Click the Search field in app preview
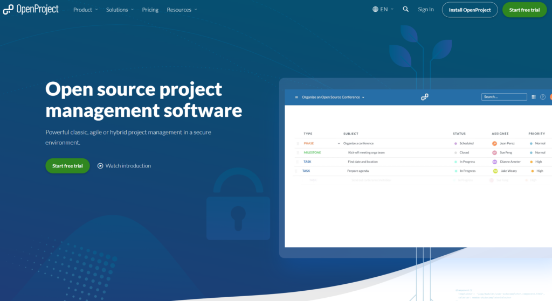552x301 pixels. click(x=504, y=97)
